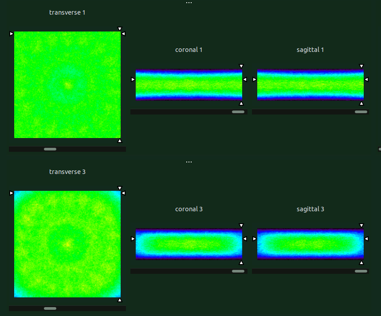The height and width of the screenshot is (316, 381).
Task: Click right edge arrow marker of sagittal 3
Action: pos(366,239)
